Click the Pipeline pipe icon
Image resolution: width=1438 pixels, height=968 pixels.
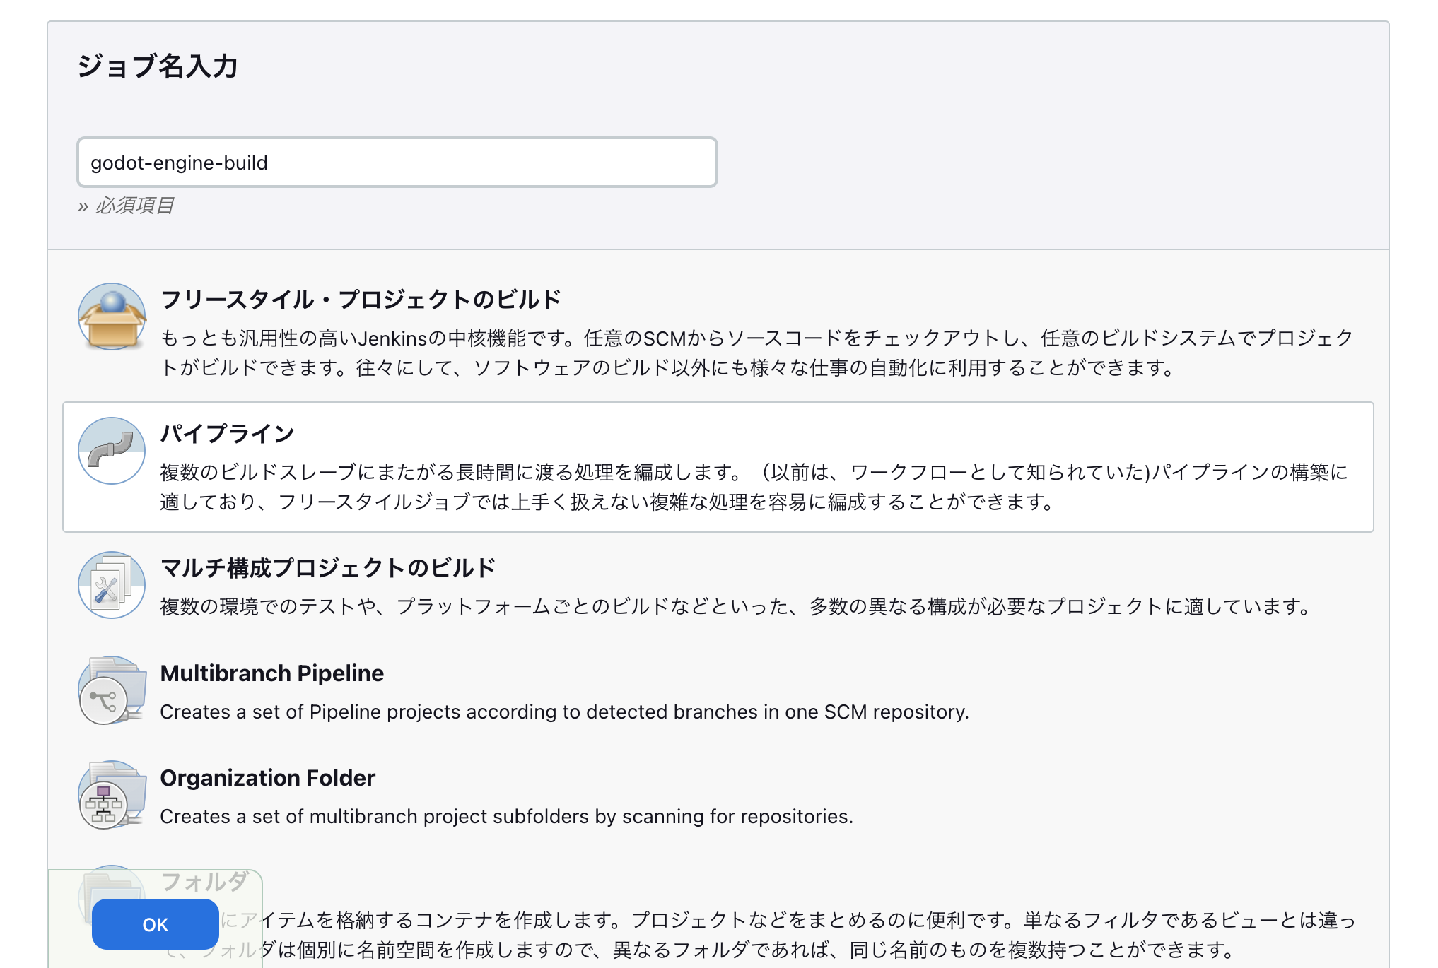[x=112, y=451]
